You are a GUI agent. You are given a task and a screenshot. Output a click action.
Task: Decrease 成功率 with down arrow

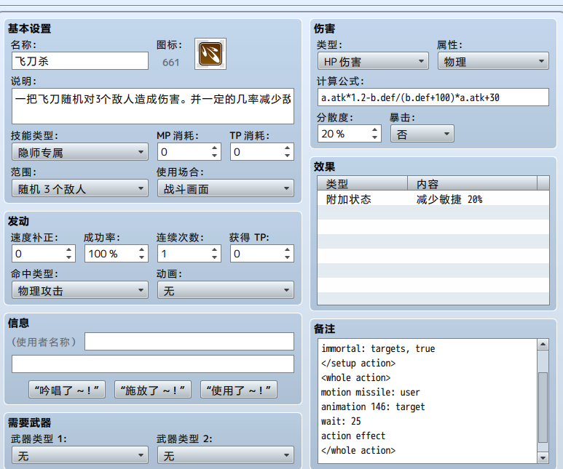coord(141,258)
